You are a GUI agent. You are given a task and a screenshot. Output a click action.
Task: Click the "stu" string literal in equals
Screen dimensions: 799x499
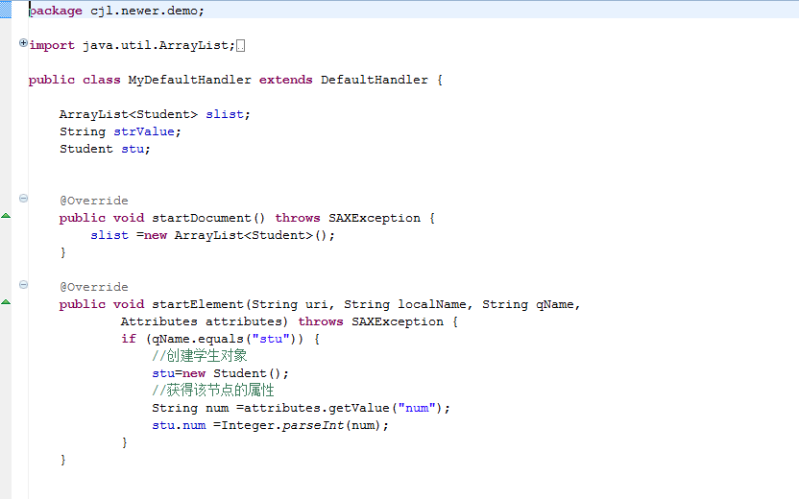coord(271,339)
